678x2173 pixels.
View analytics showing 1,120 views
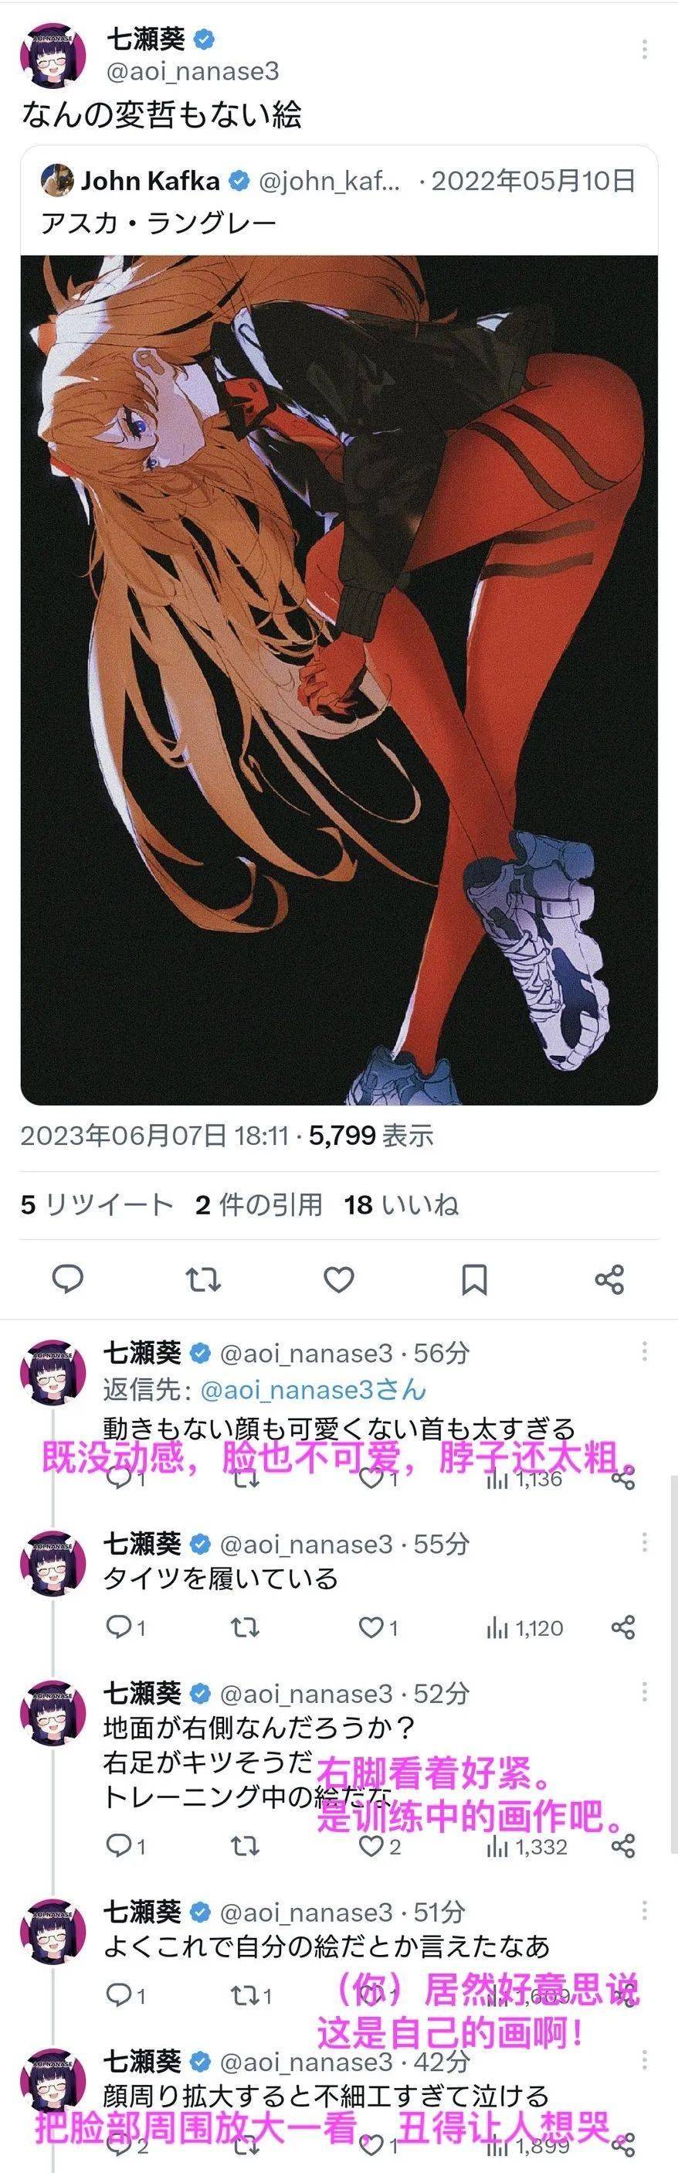tap(524, 1628)
